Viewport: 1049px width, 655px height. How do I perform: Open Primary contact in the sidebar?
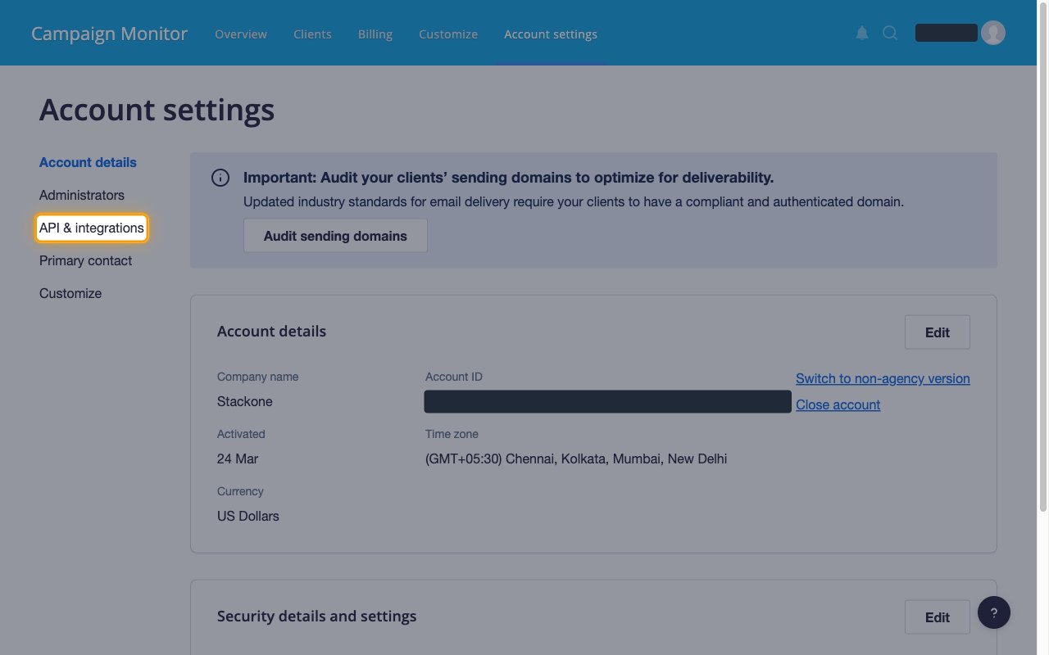(x=85, y=260)
